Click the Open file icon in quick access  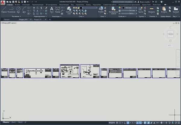10,2
